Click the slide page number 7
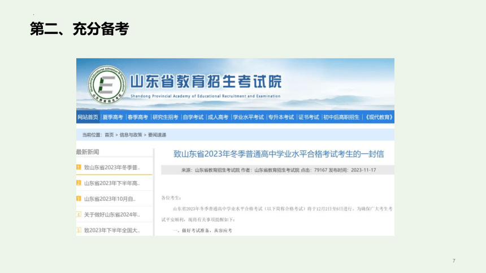486x273 pixels. (x=454, y=261)
